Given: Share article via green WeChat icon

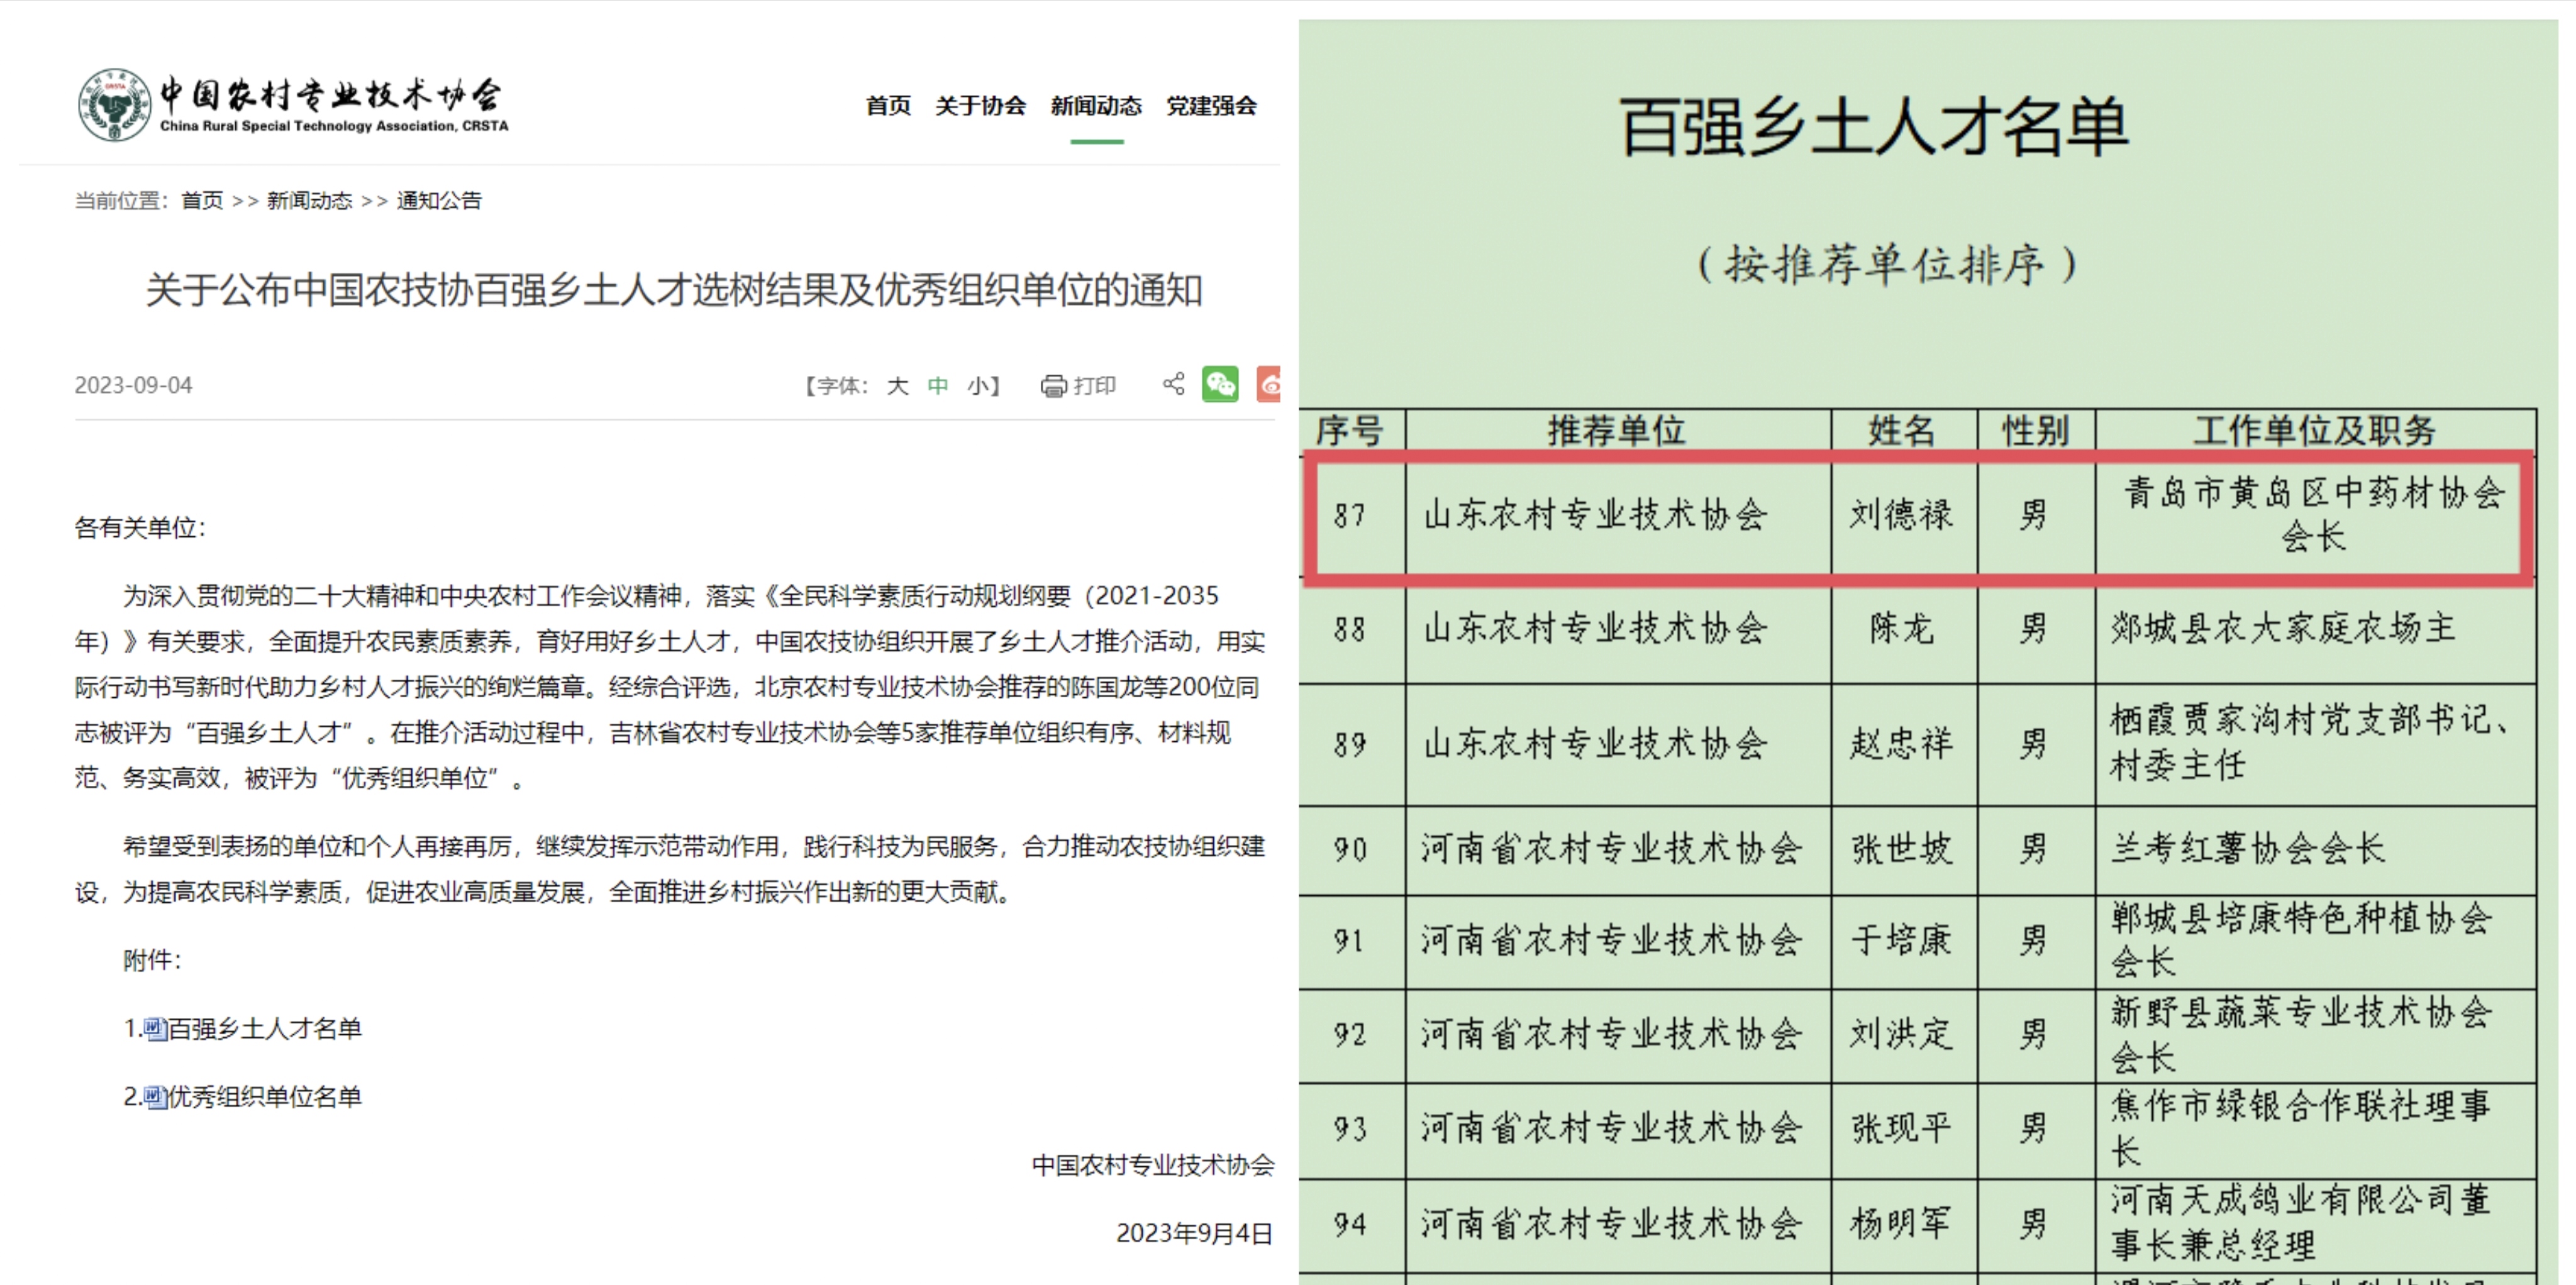Looking at the screenshot, I should (x=1220, y=384).
